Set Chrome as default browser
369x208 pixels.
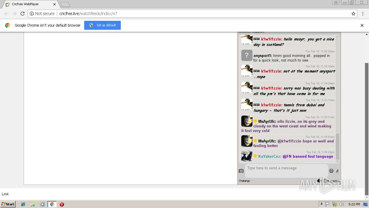coord(102,25)
